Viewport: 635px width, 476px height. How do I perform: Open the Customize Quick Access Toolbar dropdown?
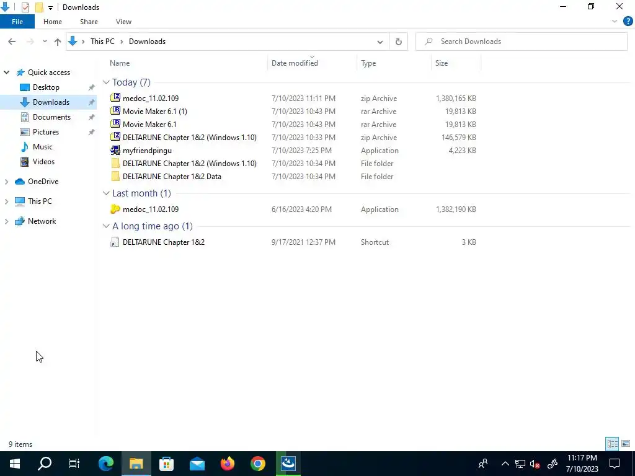[x=50, y=7]
